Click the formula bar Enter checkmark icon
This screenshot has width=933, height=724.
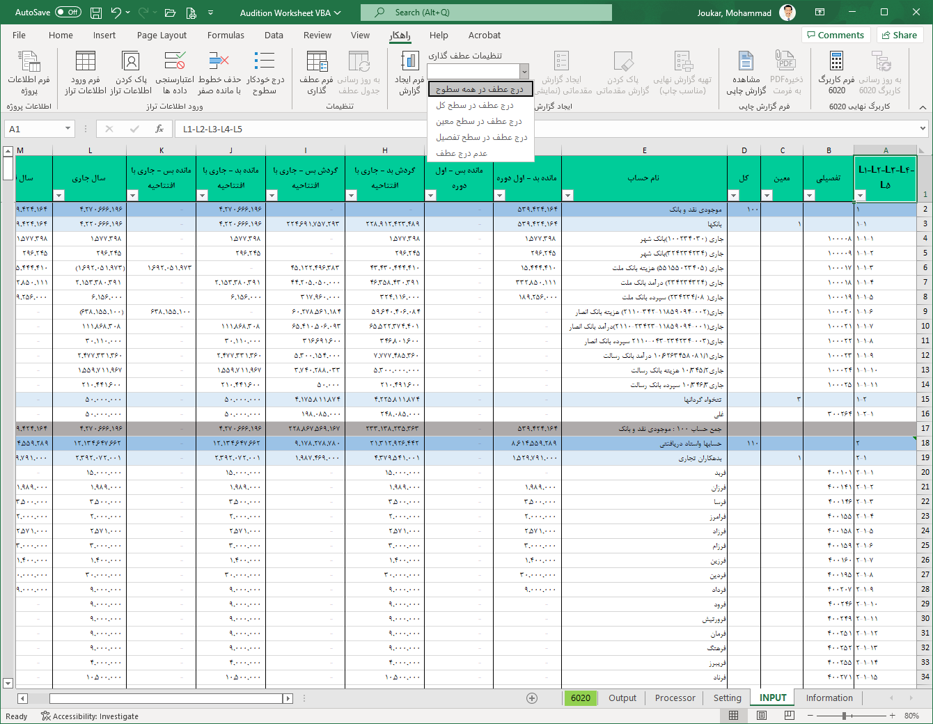[134, 129]
